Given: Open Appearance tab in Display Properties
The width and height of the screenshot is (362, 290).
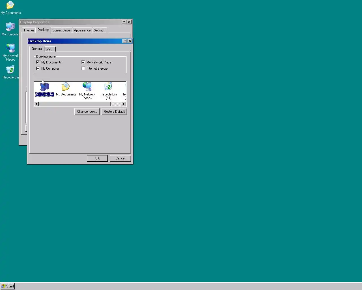Looking at the screenshot, I should [x=82, y=30].
